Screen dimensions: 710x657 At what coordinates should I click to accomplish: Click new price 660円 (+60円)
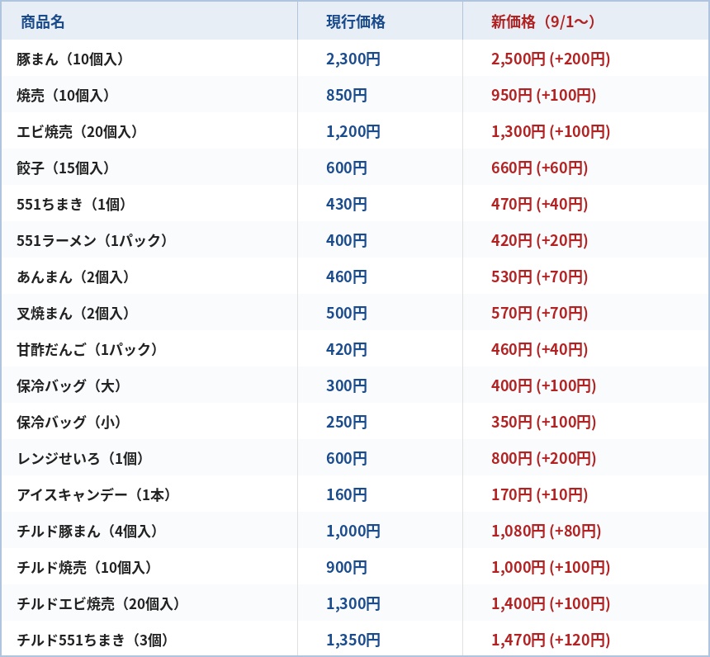539,168
